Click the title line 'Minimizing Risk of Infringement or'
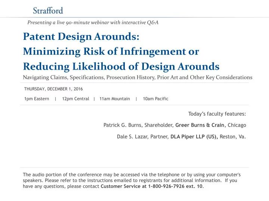 (x=111, y=51)
